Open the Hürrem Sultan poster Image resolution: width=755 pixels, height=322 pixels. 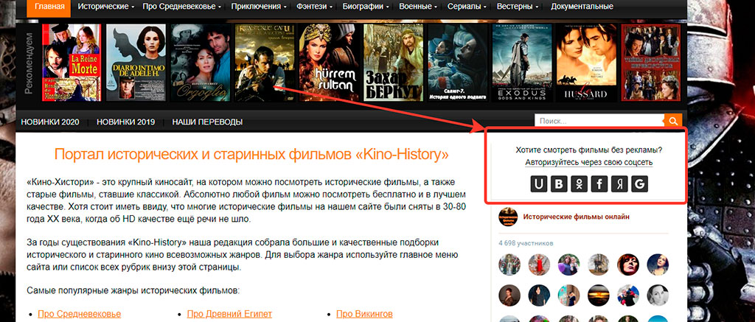coord(328,63)
